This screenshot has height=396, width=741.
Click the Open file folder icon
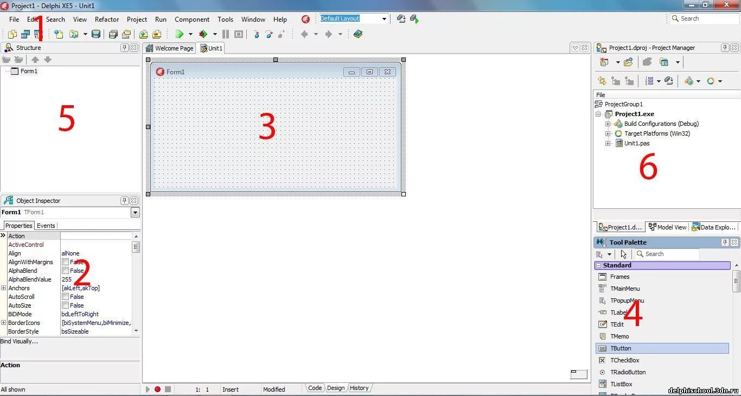(x=73, y=34)
